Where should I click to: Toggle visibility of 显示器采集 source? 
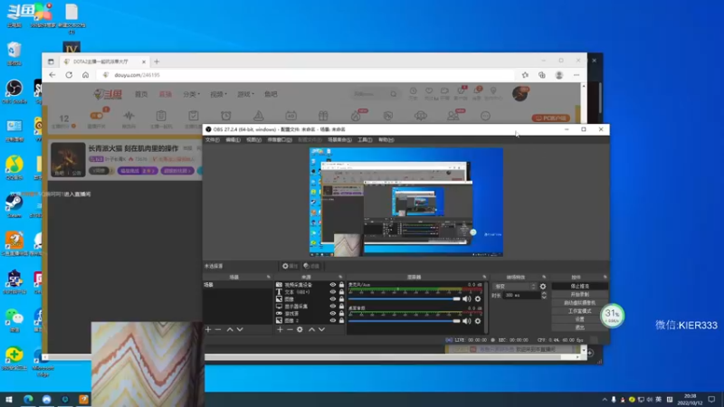[332, 306]
